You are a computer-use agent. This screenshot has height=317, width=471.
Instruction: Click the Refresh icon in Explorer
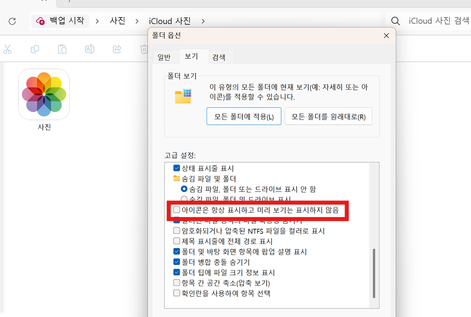(x=12, y=21)
